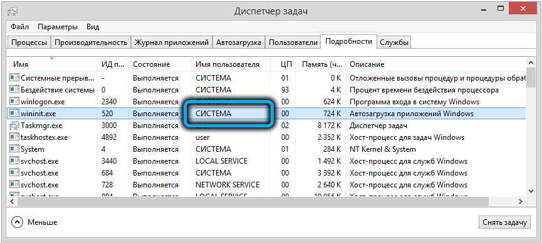Collapse view with the Меньше arrow icon
Image resolution: width=542 pixels, height=243 pixels.
point(17,222)
